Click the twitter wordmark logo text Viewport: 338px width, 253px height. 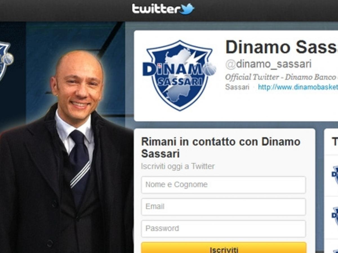[x=156, y=9]
